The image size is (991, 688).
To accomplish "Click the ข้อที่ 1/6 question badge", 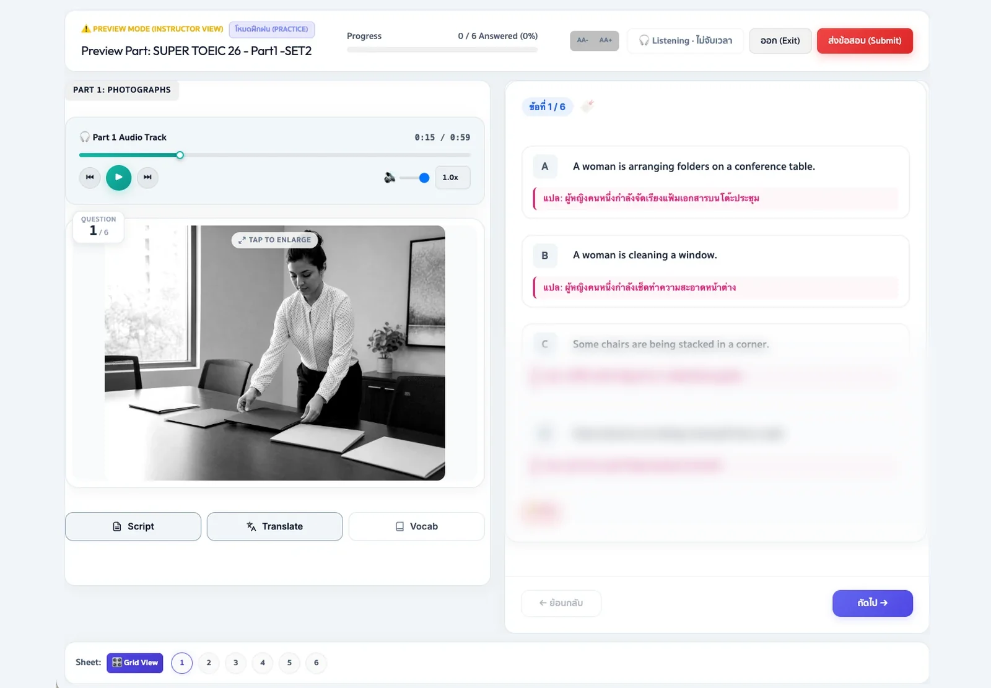I will [x=548, y=107].
